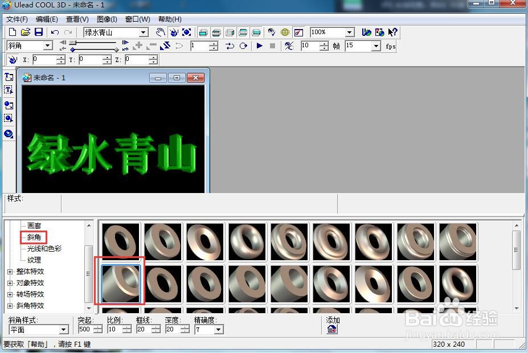The height and width of the screenshot is (353, 528).
Task: Open the 斜角 property dropdown in toolbar
Action: pyautogui.click(x=48, y=46)
